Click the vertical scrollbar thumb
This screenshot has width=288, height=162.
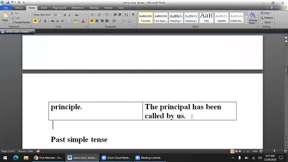[x=286, y=70]
